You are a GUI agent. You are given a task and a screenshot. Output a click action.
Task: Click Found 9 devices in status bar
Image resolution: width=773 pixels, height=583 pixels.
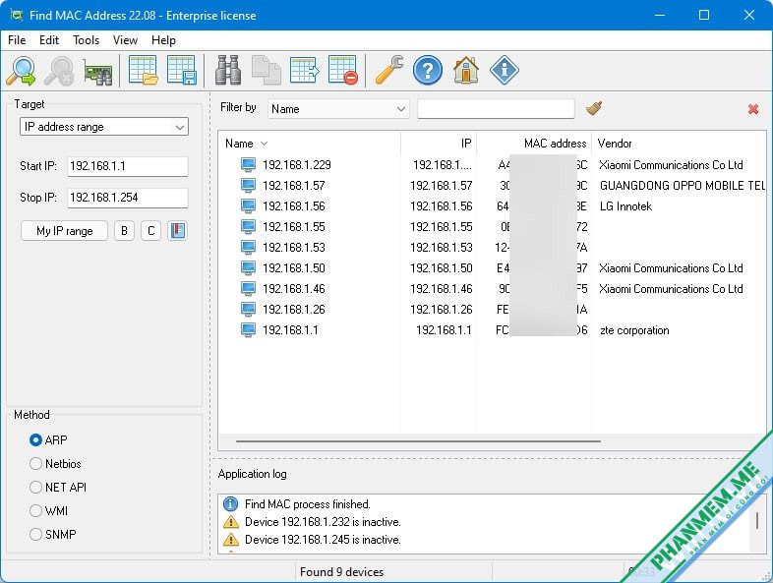pyautogui.click(x=341, y=571)
